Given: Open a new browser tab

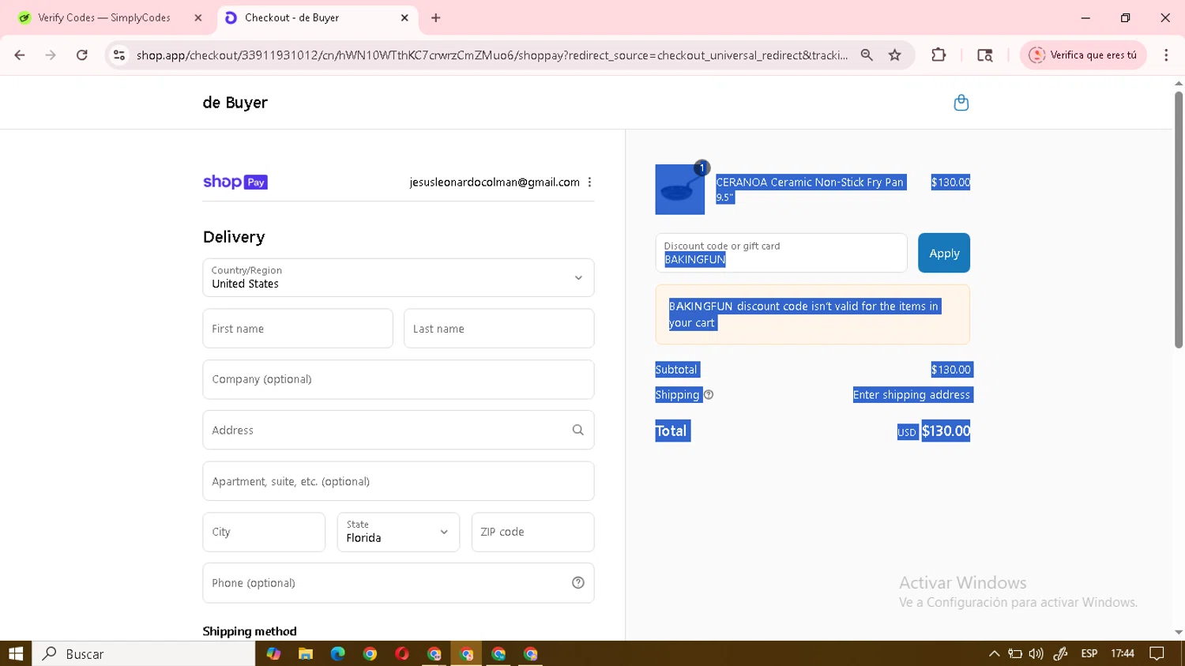Looking at the screenshot, I should click(x=435, y=17).
